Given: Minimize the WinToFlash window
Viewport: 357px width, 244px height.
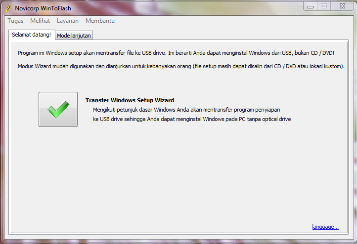Looking at the screenshot, I should coord(311,6).
